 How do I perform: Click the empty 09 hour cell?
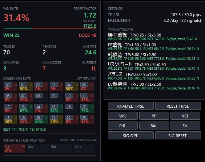click(56, 97)
